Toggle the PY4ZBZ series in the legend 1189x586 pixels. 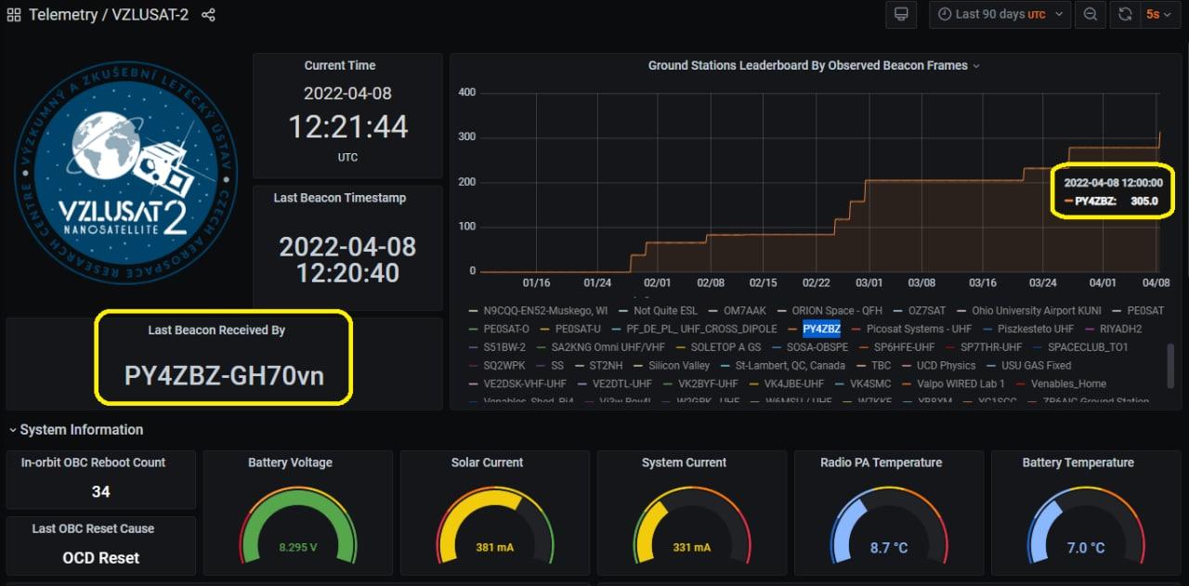pos(821,329)
